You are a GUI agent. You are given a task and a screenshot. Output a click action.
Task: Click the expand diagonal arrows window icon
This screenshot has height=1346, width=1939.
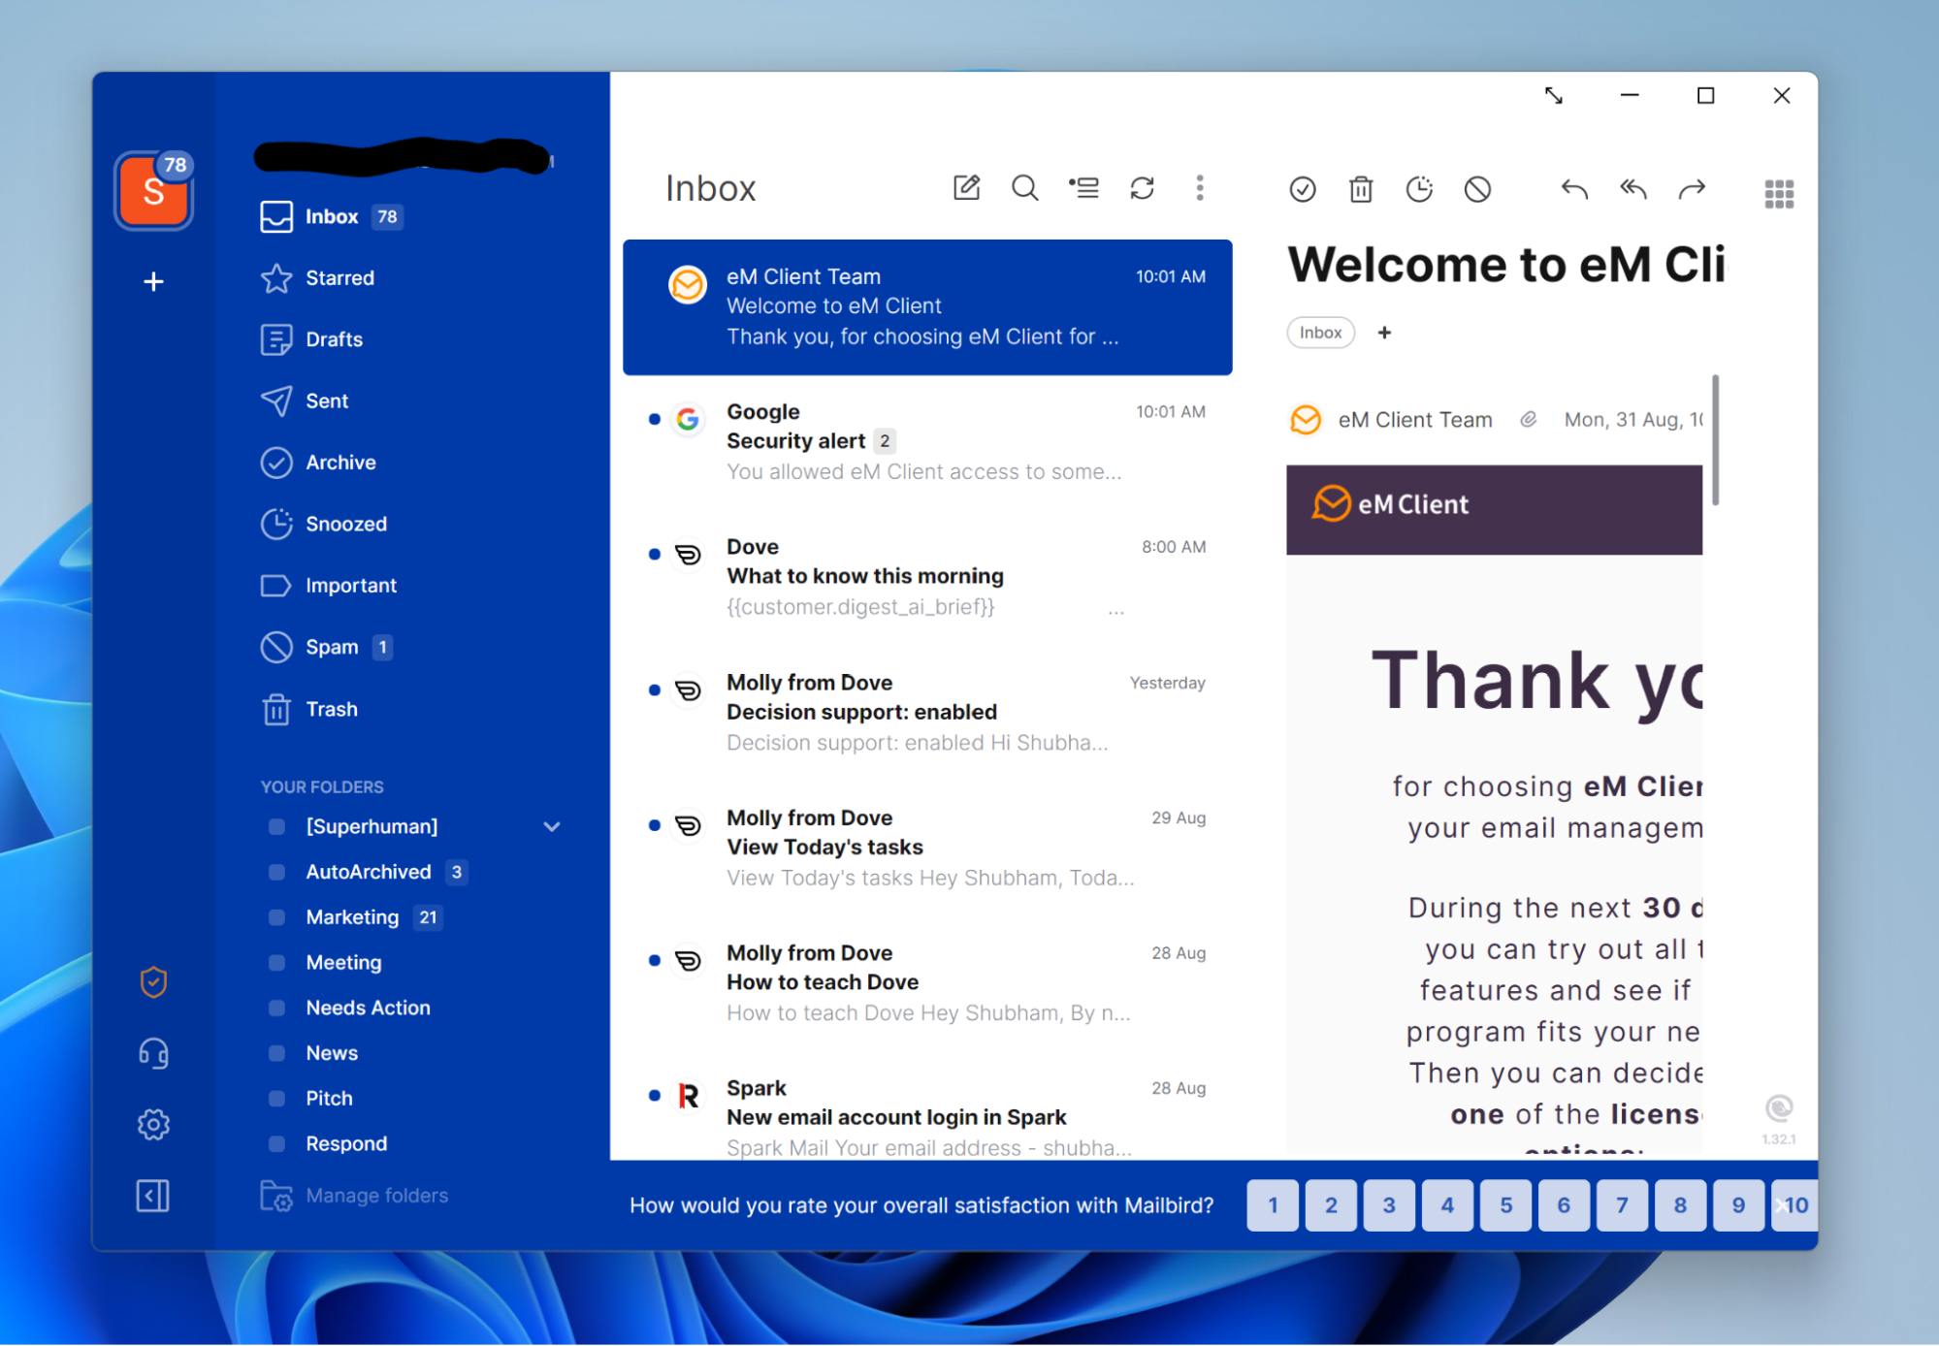1553,95
